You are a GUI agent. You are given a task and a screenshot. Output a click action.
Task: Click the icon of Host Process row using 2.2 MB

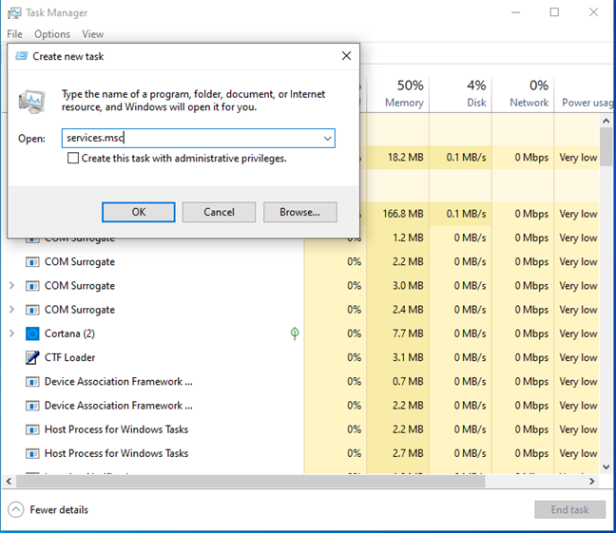pos(32,429)
